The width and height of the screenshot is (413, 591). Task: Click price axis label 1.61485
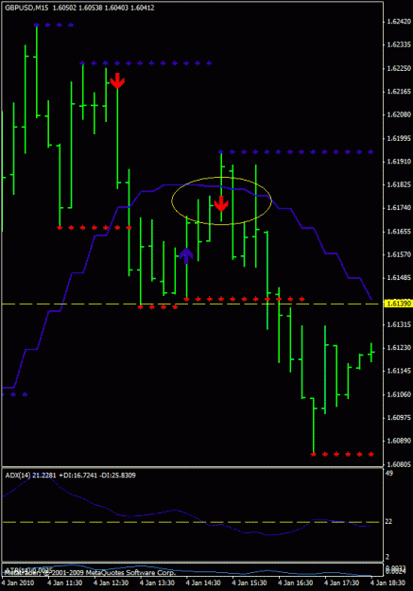tap(399, 278)
